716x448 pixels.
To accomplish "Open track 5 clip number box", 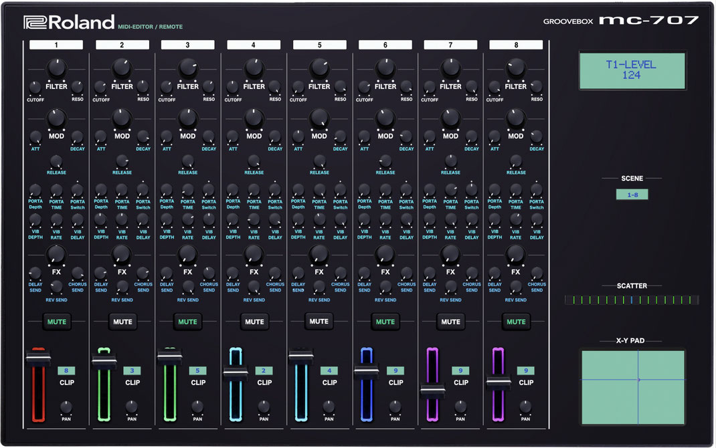I will (329, 370).
